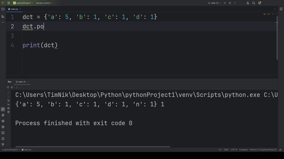Change 4 spaces indent setting

coord(244,150)
